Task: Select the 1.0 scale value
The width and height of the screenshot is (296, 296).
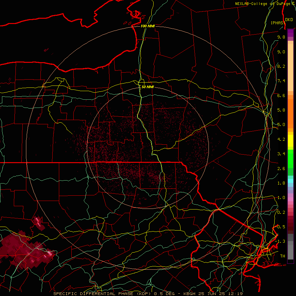Action: (281, 198)
